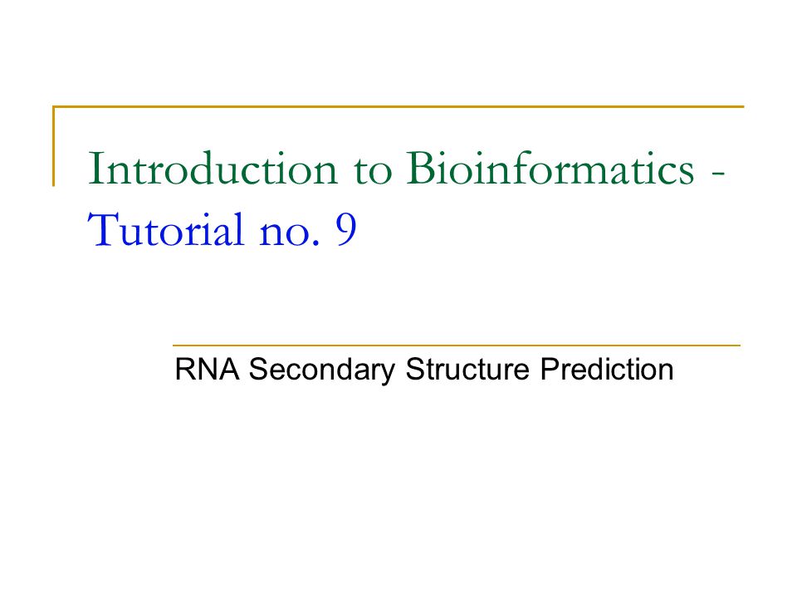This screenshot has width=797, height=598.
Task: Click the number 9 in the title
Action: pyautogui.click(x=346, y=230)
